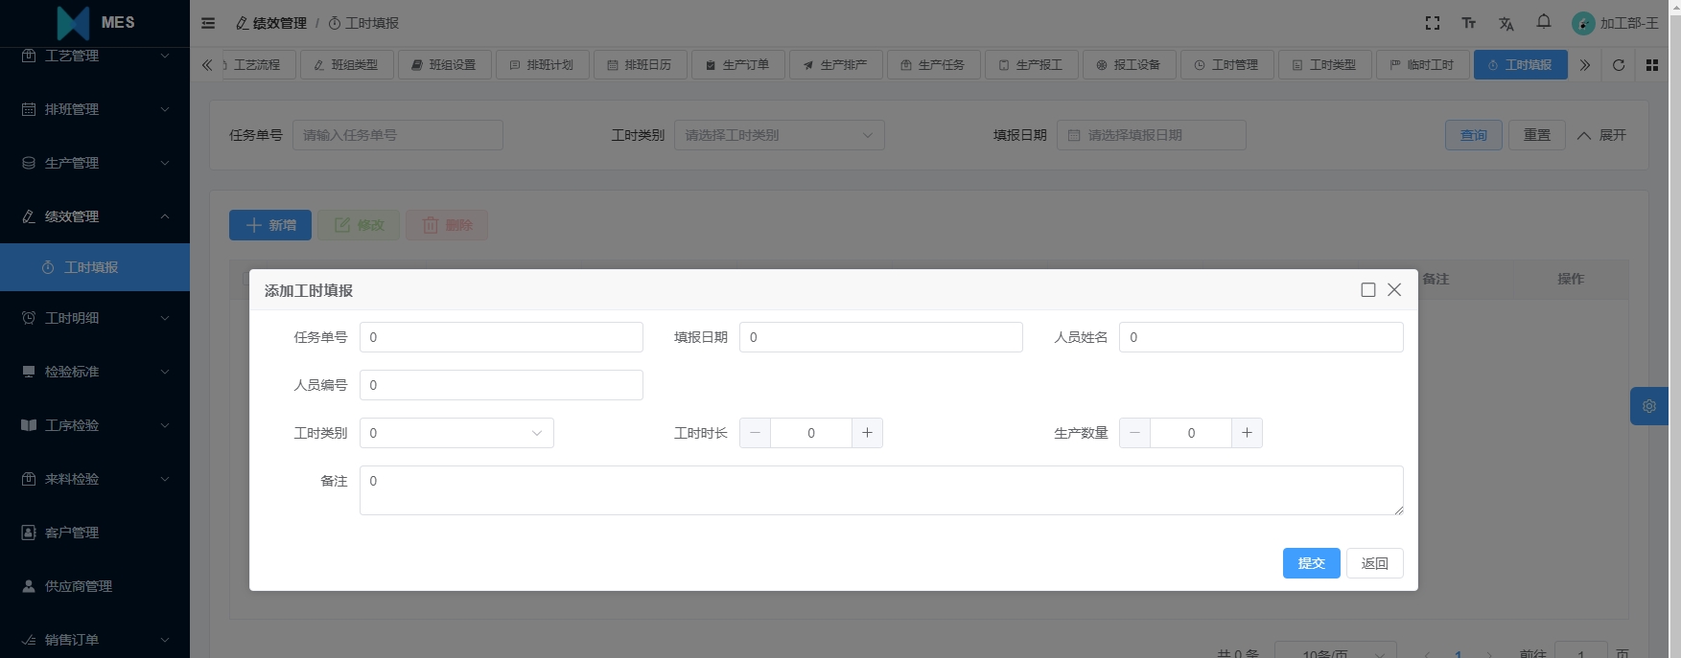Focus the 人员姓名 input field
Screen dimensions: 1681x658
pos(1261,337)
